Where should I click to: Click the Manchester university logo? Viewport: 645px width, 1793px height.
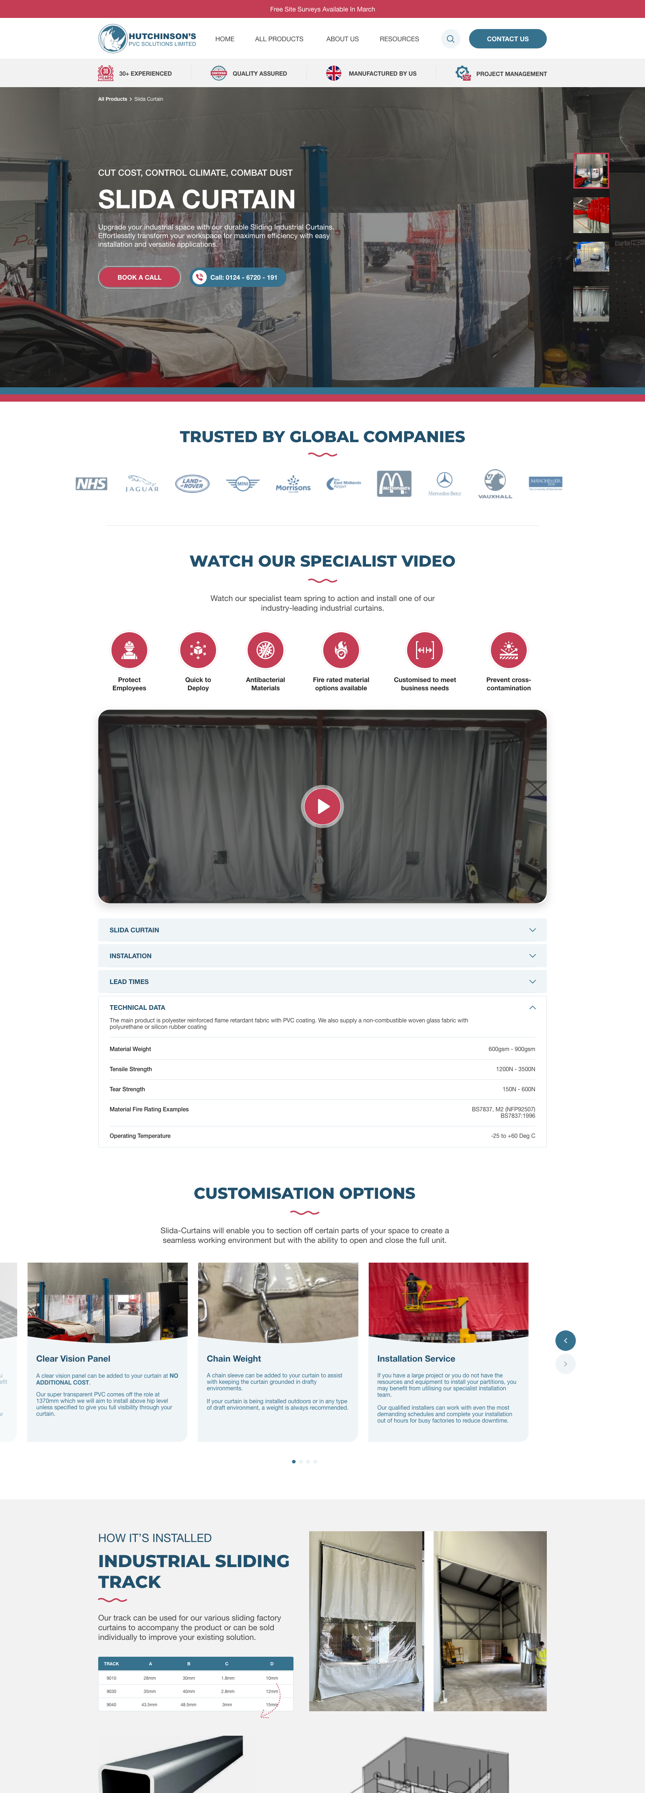pyautogui.click(x=545, y=484)
